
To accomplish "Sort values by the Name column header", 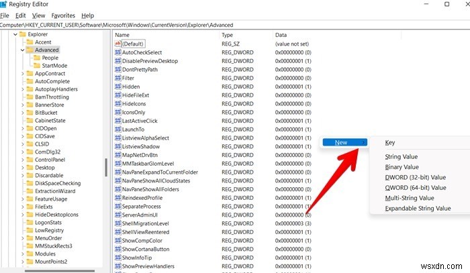I will tap(122, 34).
